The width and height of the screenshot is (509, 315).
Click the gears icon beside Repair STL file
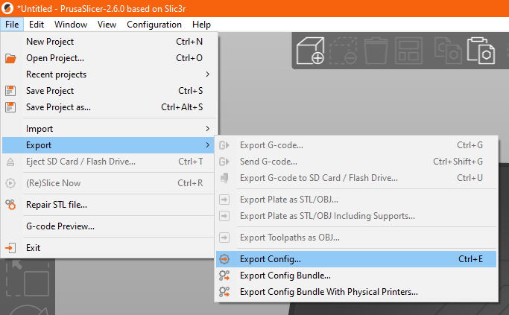coord(10,205)
